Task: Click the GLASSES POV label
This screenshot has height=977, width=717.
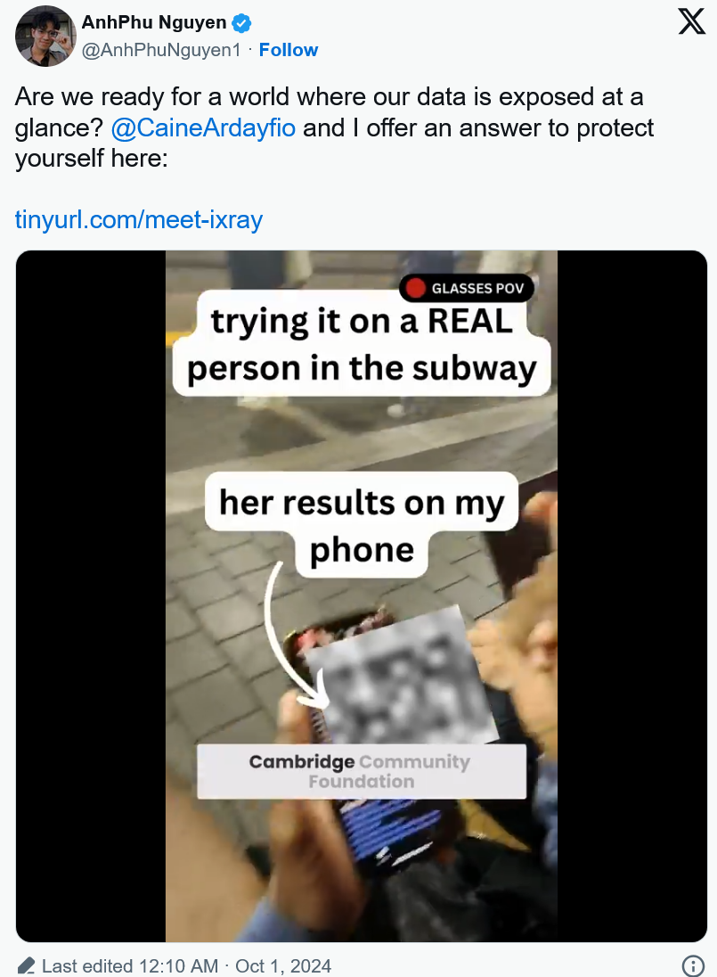Action: click(477, 288)
